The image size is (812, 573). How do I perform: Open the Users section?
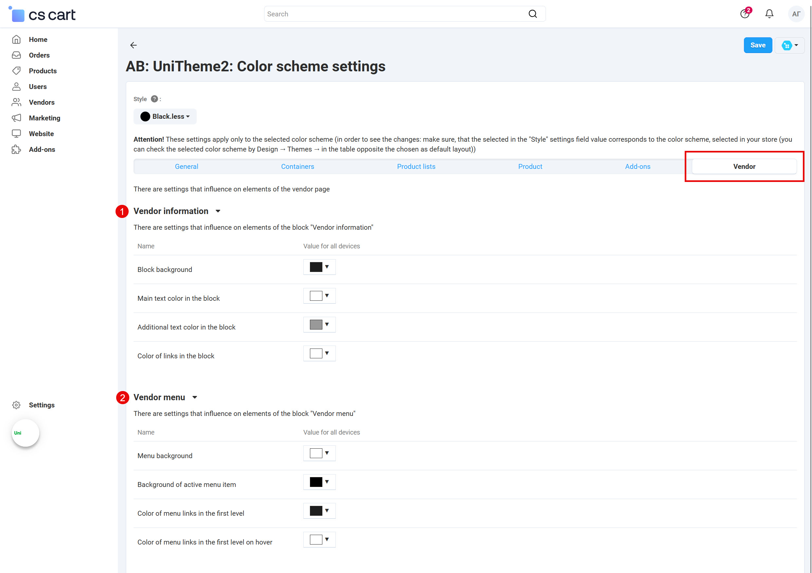tap(38, 86)
